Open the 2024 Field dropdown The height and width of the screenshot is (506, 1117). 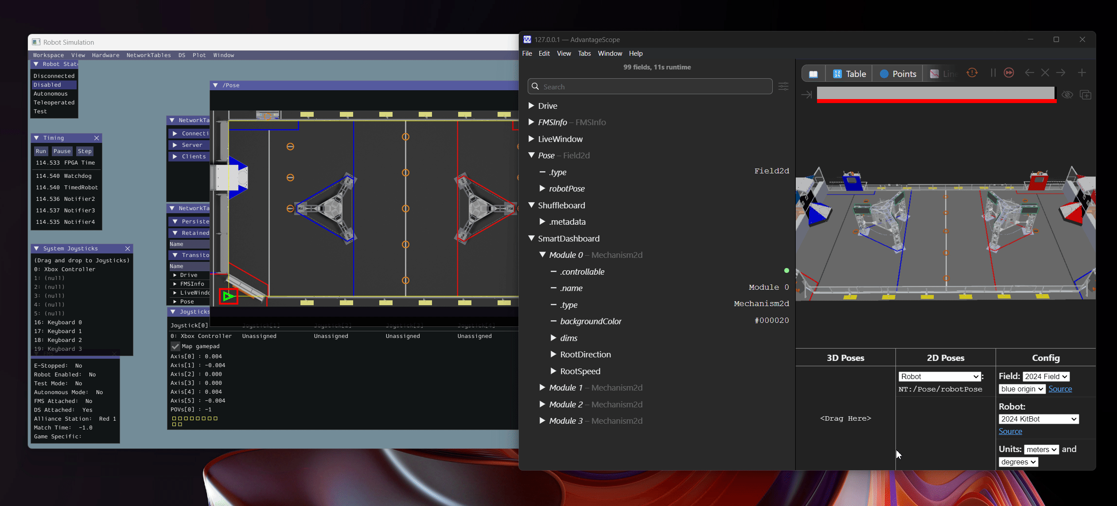1046,376
